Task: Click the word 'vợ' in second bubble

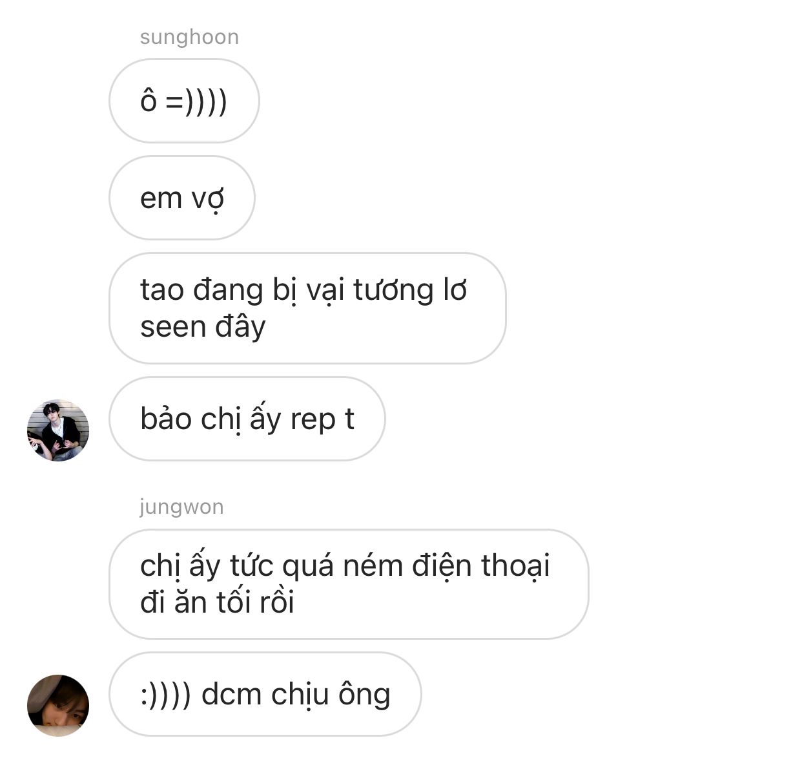Action: click(207, 198)
